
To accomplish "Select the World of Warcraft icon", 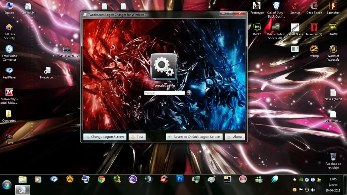I will [x=333, y=53].
